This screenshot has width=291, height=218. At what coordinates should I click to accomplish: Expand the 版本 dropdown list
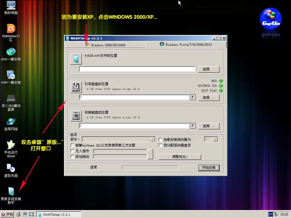[x=153, y=139]
